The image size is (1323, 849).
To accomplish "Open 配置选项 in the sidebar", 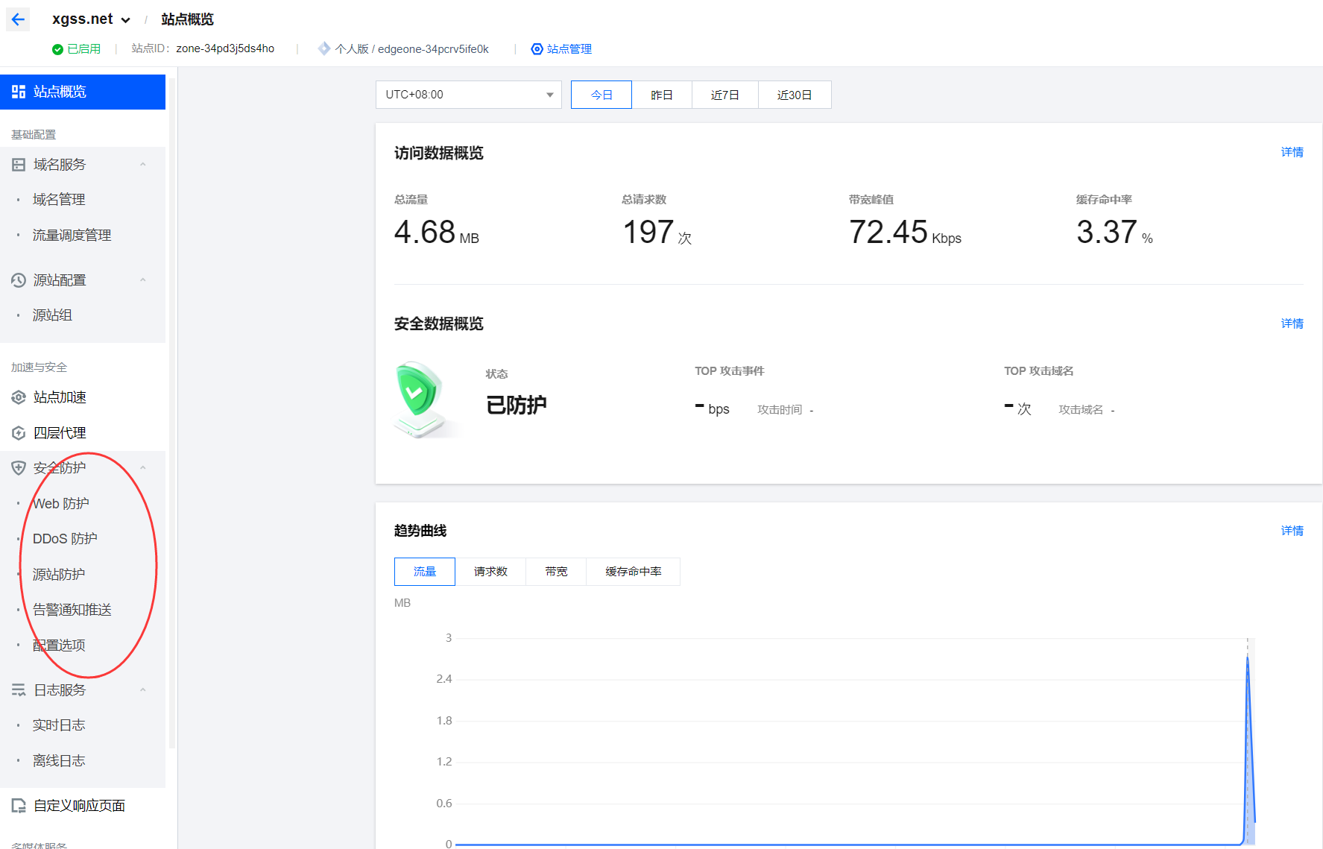I will (59, 646).
